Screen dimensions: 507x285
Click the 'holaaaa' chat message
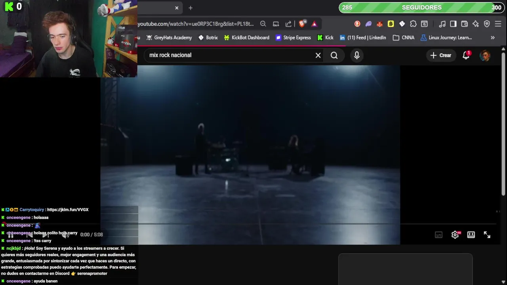(41, 217)
